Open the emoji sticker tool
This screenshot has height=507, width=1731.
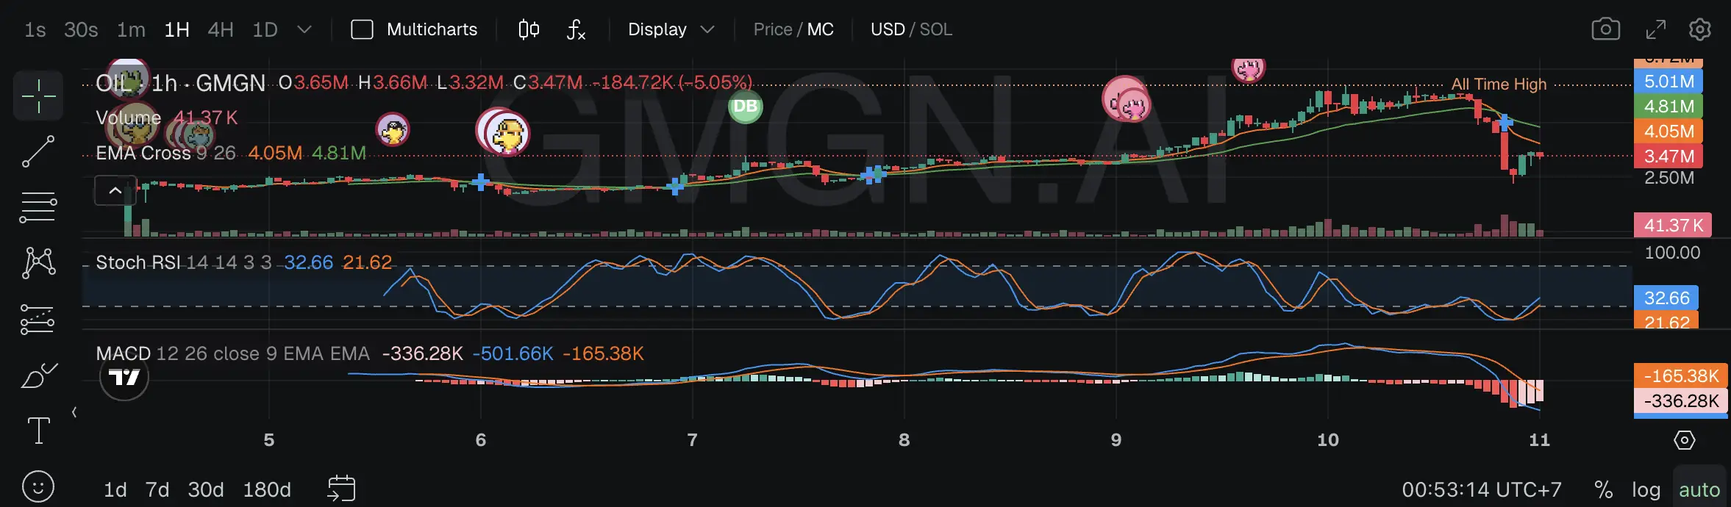[38, 486]
